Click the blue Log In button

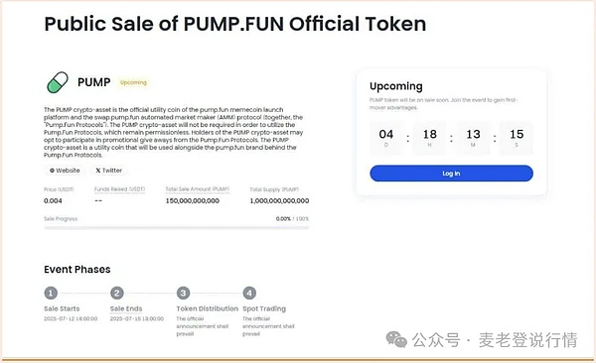point(451,174)
